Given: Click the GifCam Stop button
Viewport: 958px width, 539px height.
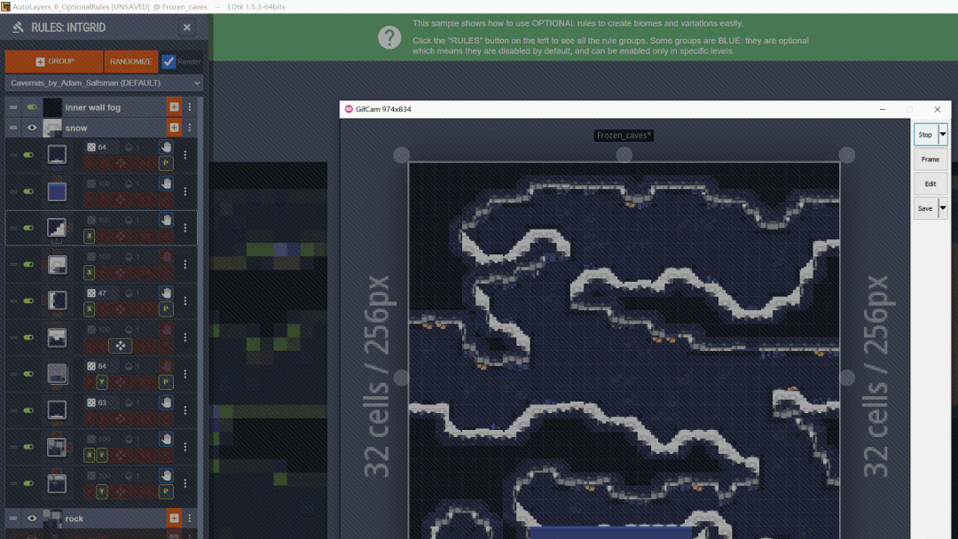Looking at the screenshot, I should [925, 134].
